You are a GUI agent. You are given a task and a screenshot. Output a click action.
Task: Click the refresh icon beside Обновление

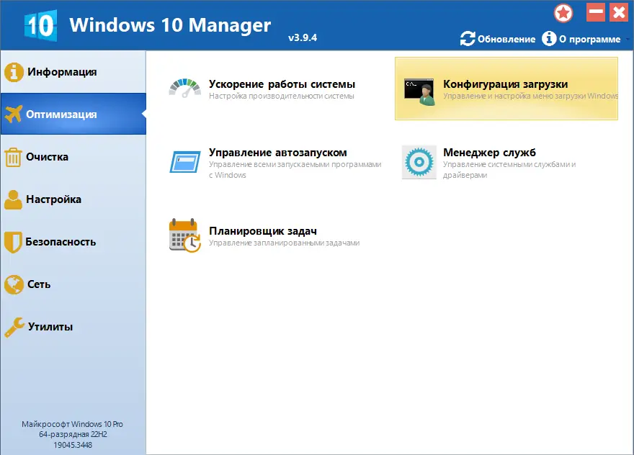click(468, 40)
